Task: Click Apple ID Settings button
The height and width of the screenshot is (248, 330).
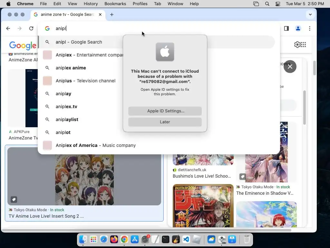Action: [x=165, y=111]
